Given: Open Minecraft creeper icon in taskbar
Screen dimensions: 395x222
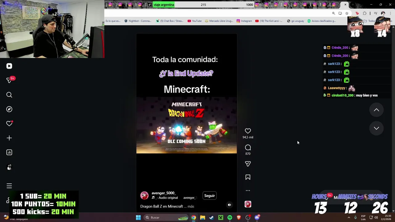Looking at the screenshot, I should (221, 217).
